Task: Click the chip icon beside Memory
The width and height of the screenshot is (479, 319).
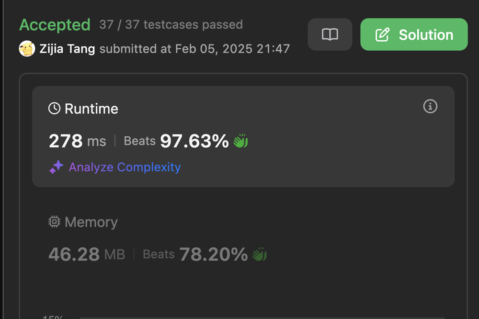Action: click(55, 222)
